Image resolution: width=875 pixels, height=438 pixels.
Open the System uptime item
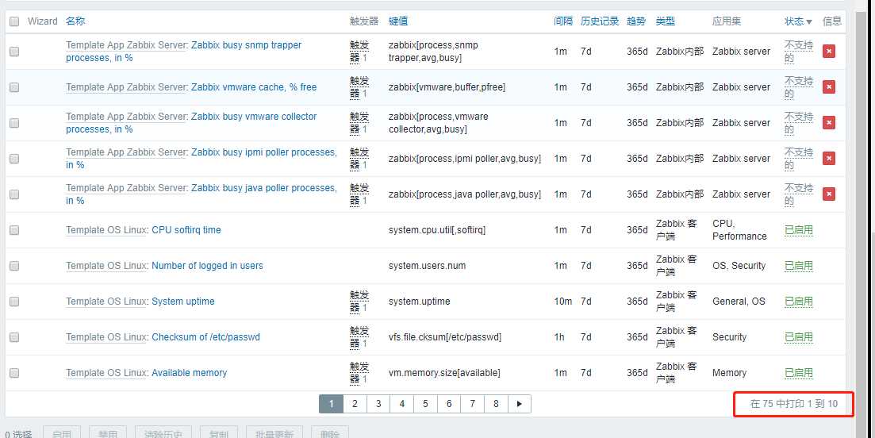183,302
